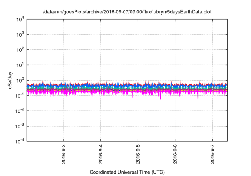Click the 2016-9-7 date tick label
The image size is (251, 176).
point(213,154)
